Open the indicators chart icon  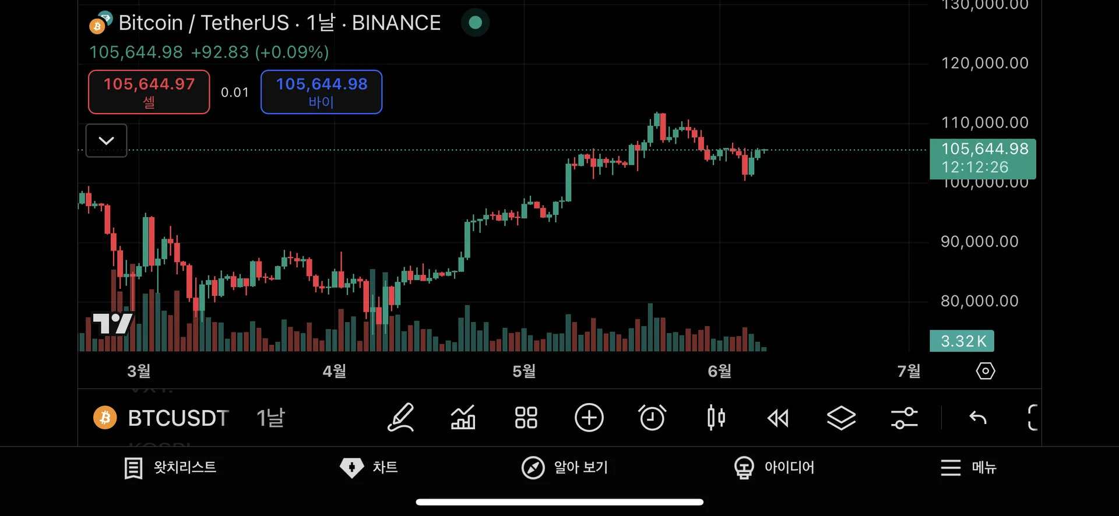pyautogui.click(x=463, y=418)
